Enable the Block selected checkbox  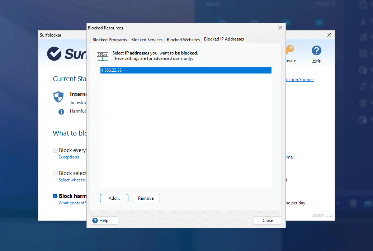[x=55, y=173]
